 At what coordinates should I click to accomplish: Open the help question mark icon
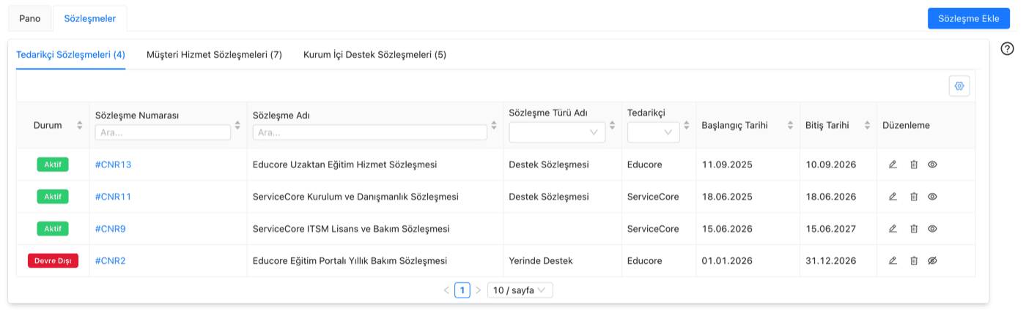point(1008,49)
